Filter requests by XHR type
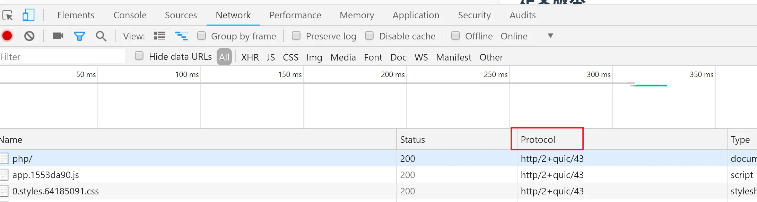 tap(250, 57)
